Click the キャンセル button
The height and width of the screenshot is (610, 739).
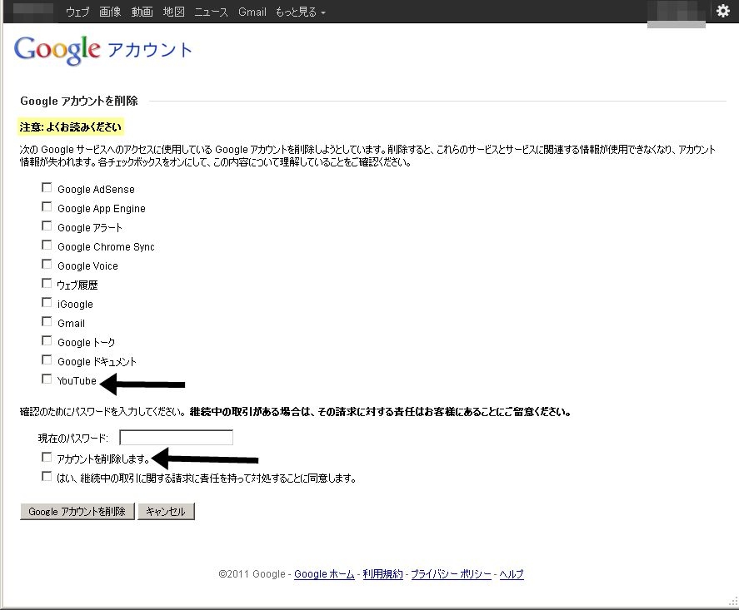coord(166,512)
